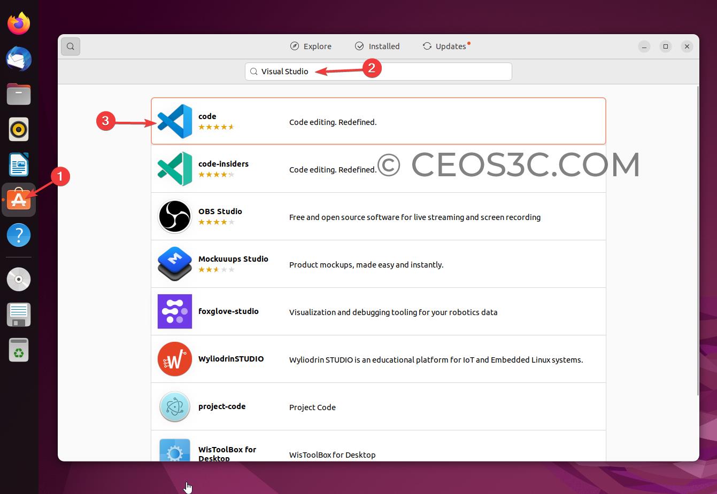Open the 'code-insiders' result name

[223, 164]
